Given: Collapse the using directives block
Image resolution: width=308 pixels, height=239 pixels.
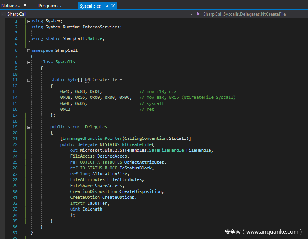Looking at the screenshot, I should (x=29, y=21).
